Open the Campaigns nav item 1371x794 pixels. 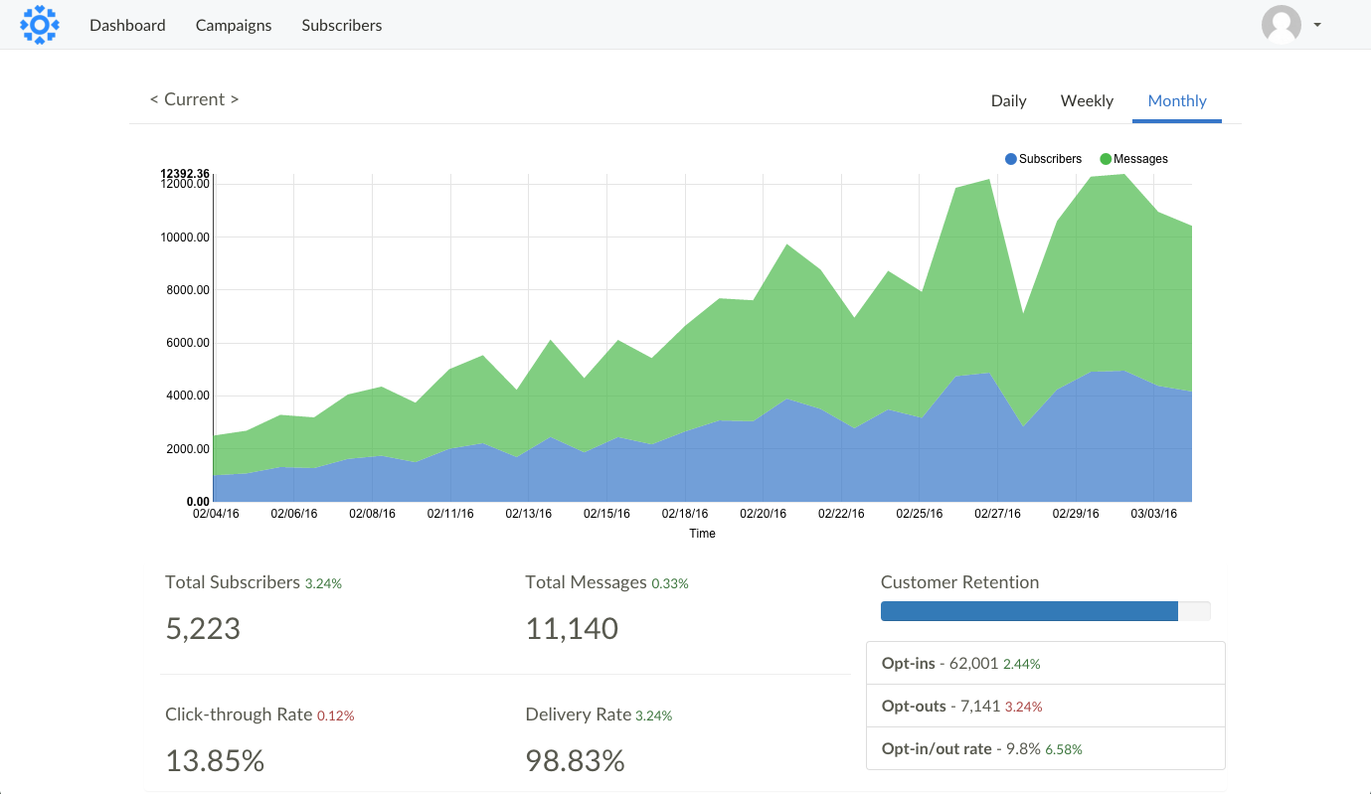tap(234, 25)
